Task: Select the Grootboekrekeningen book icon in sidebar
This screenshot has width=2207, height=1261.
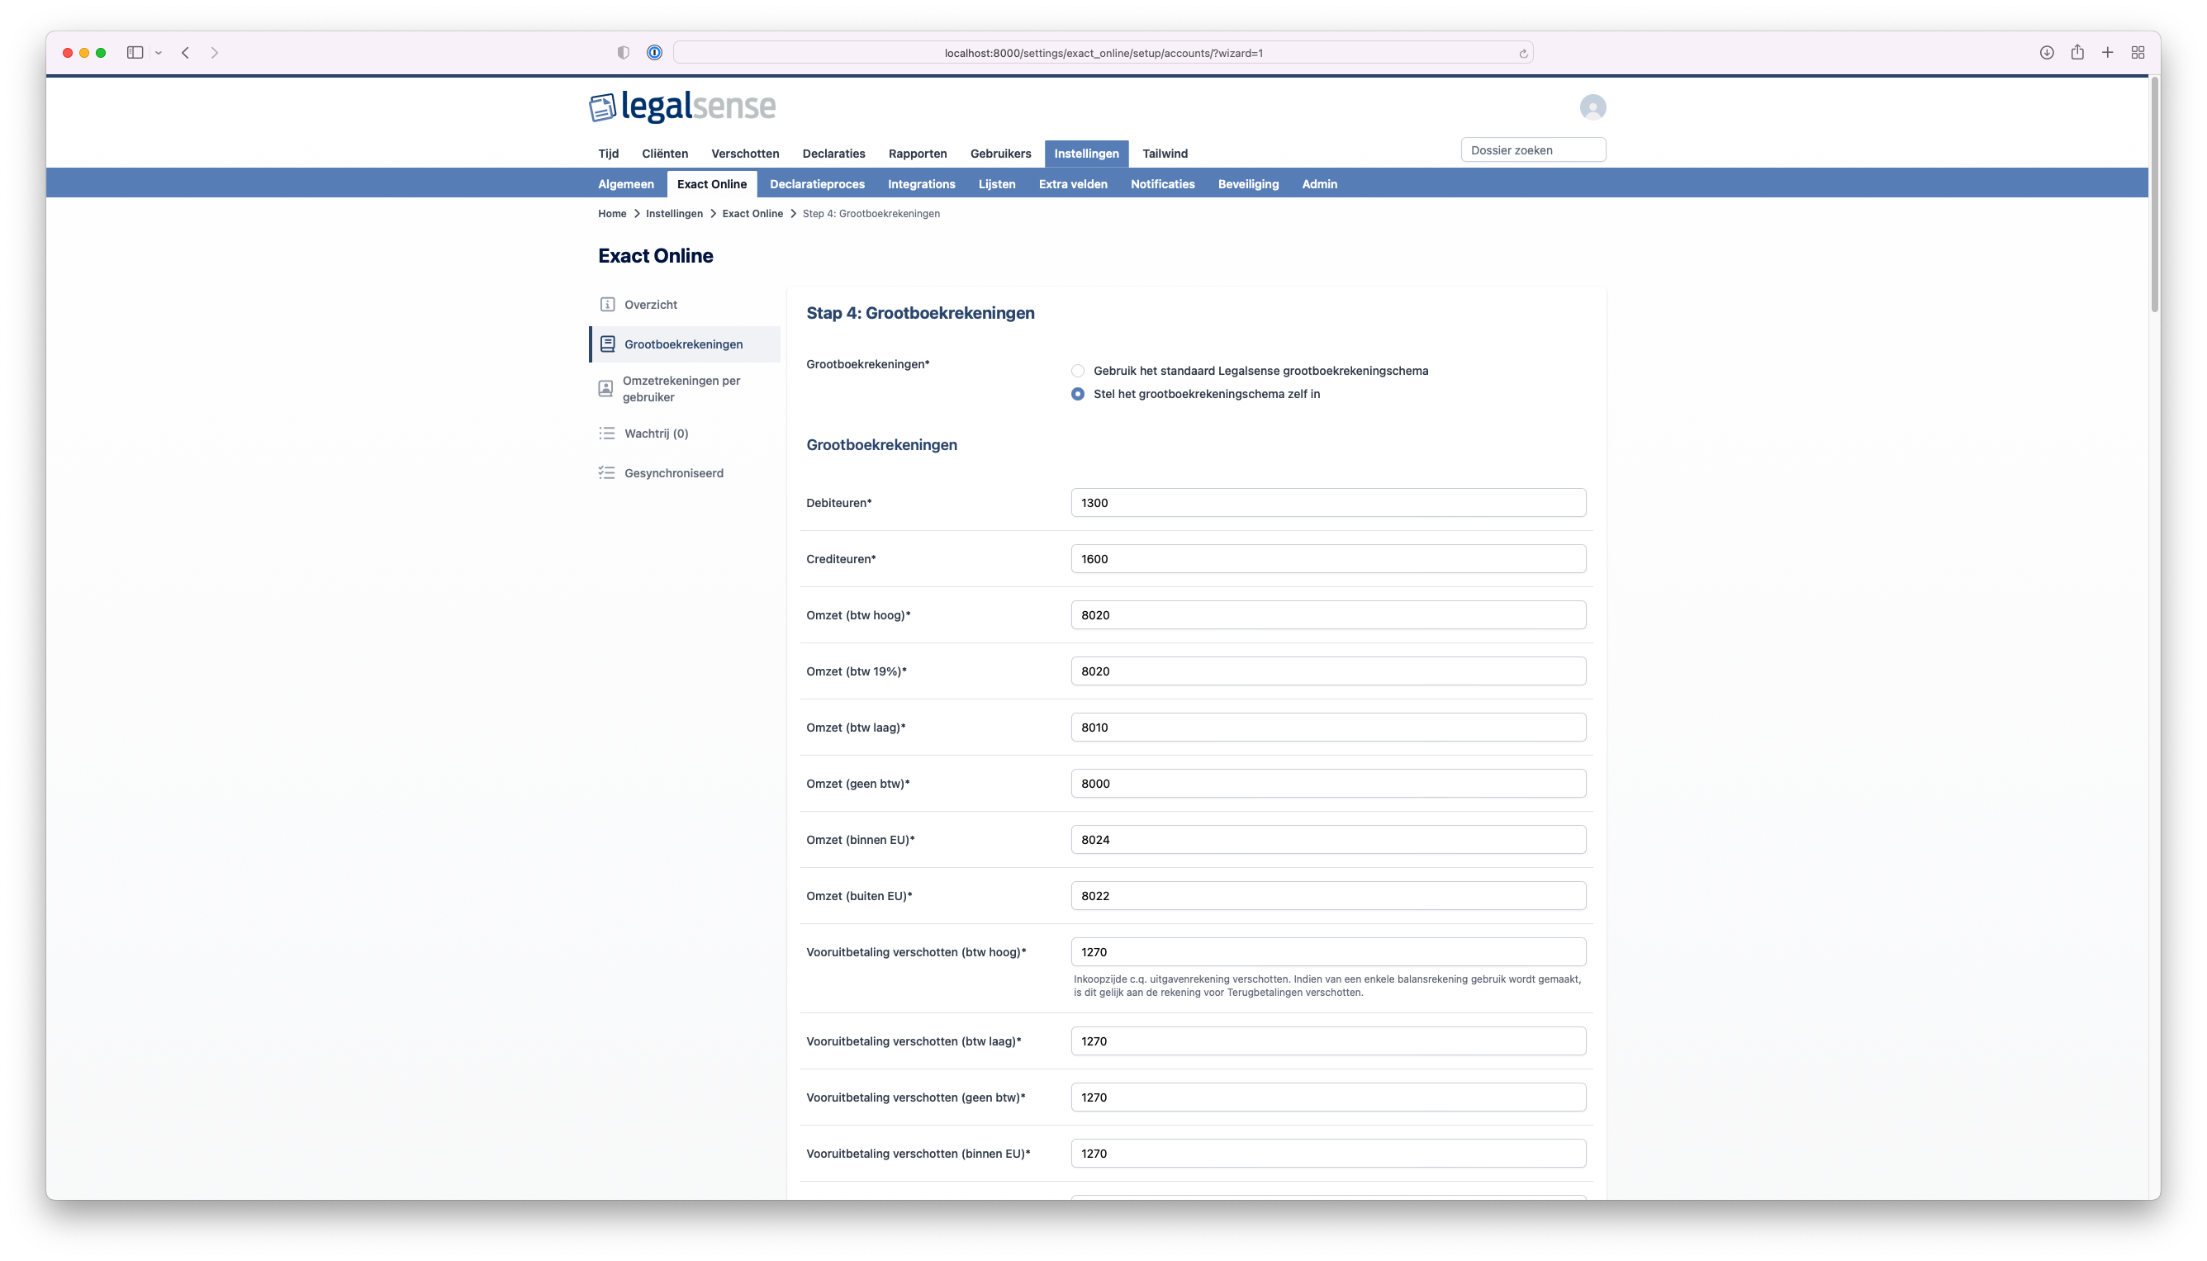Action: click(605, 344)
